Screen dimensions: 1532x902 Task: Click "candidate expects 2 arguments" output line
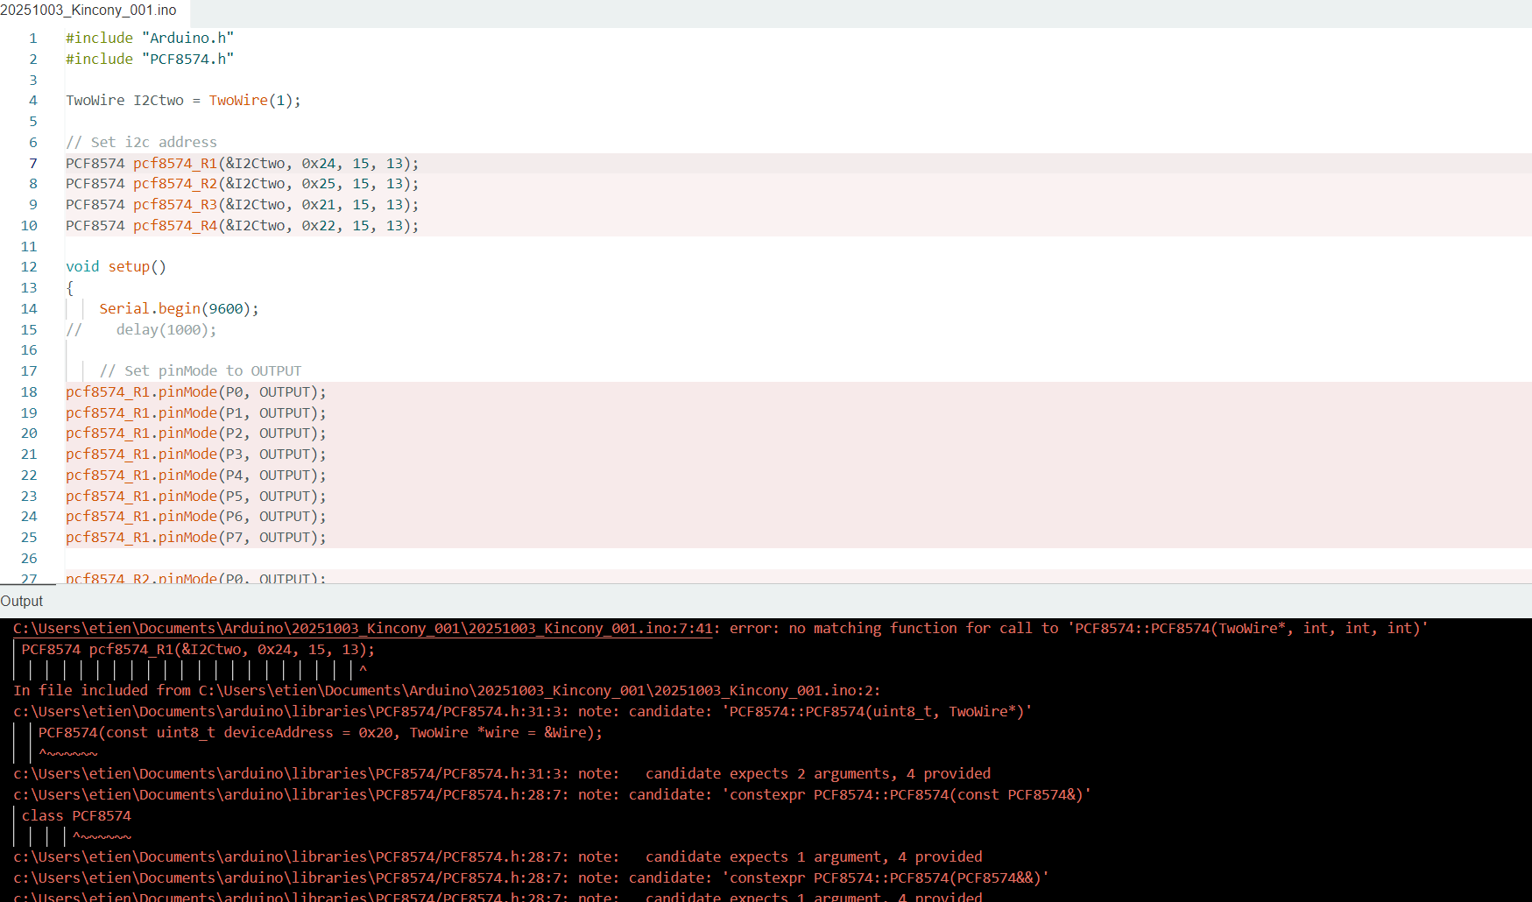click(817, 774)
